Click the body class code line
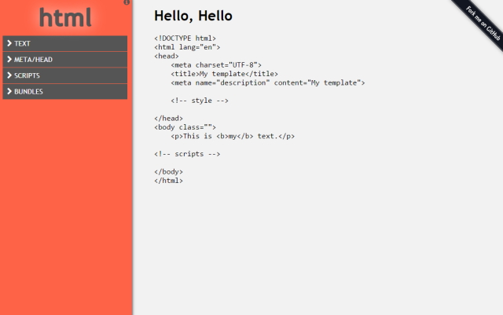Screen dimensions: 503x315 185,127
